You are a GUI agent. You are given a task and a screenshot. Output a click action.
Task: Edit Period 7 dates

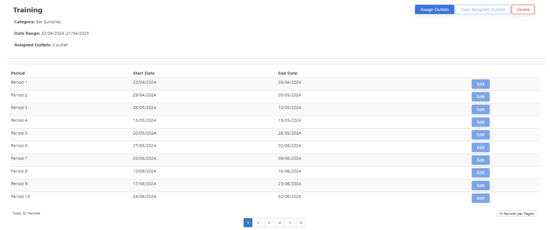coord(480,160)
